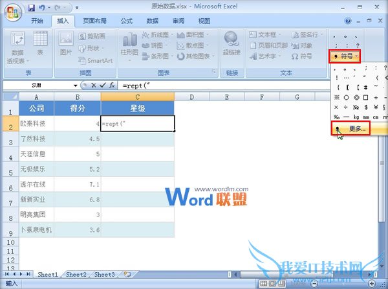Open the 审阅 ribbon tab
The height and width of the screenshot is (289, 388).
(x=178, y=21)
